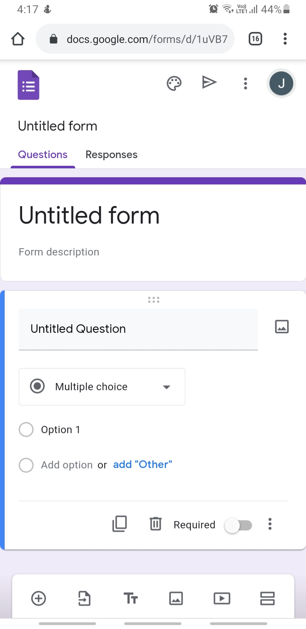This screenshot has width=306, height=629.
Task: Add a new question with the plus icon
Action: pos(39,598)
